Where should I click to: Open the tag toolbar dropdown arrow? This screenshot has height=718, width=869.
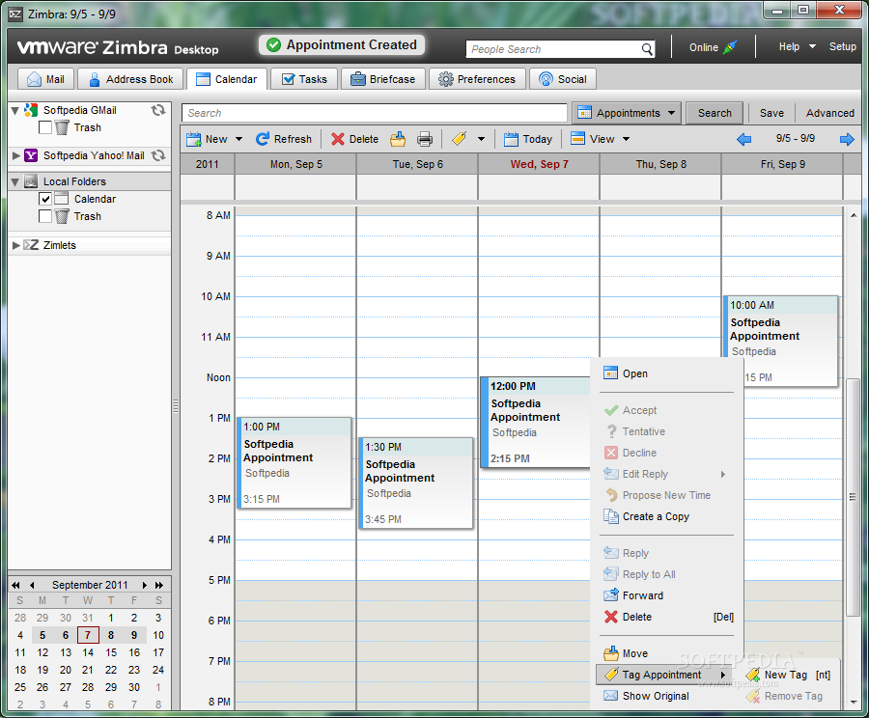(x=481, y=139)
